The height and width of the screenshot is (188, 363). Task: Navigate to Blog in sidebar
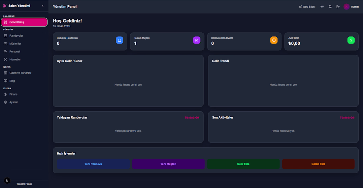tap(24, 81)
